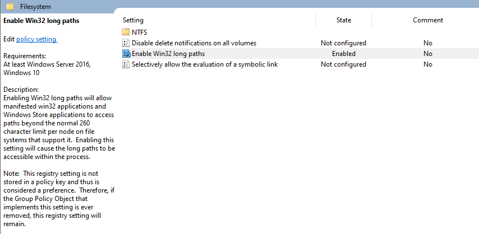
Task: Click Not configured state for Disable delete notifications
Action: coord(343,43)
